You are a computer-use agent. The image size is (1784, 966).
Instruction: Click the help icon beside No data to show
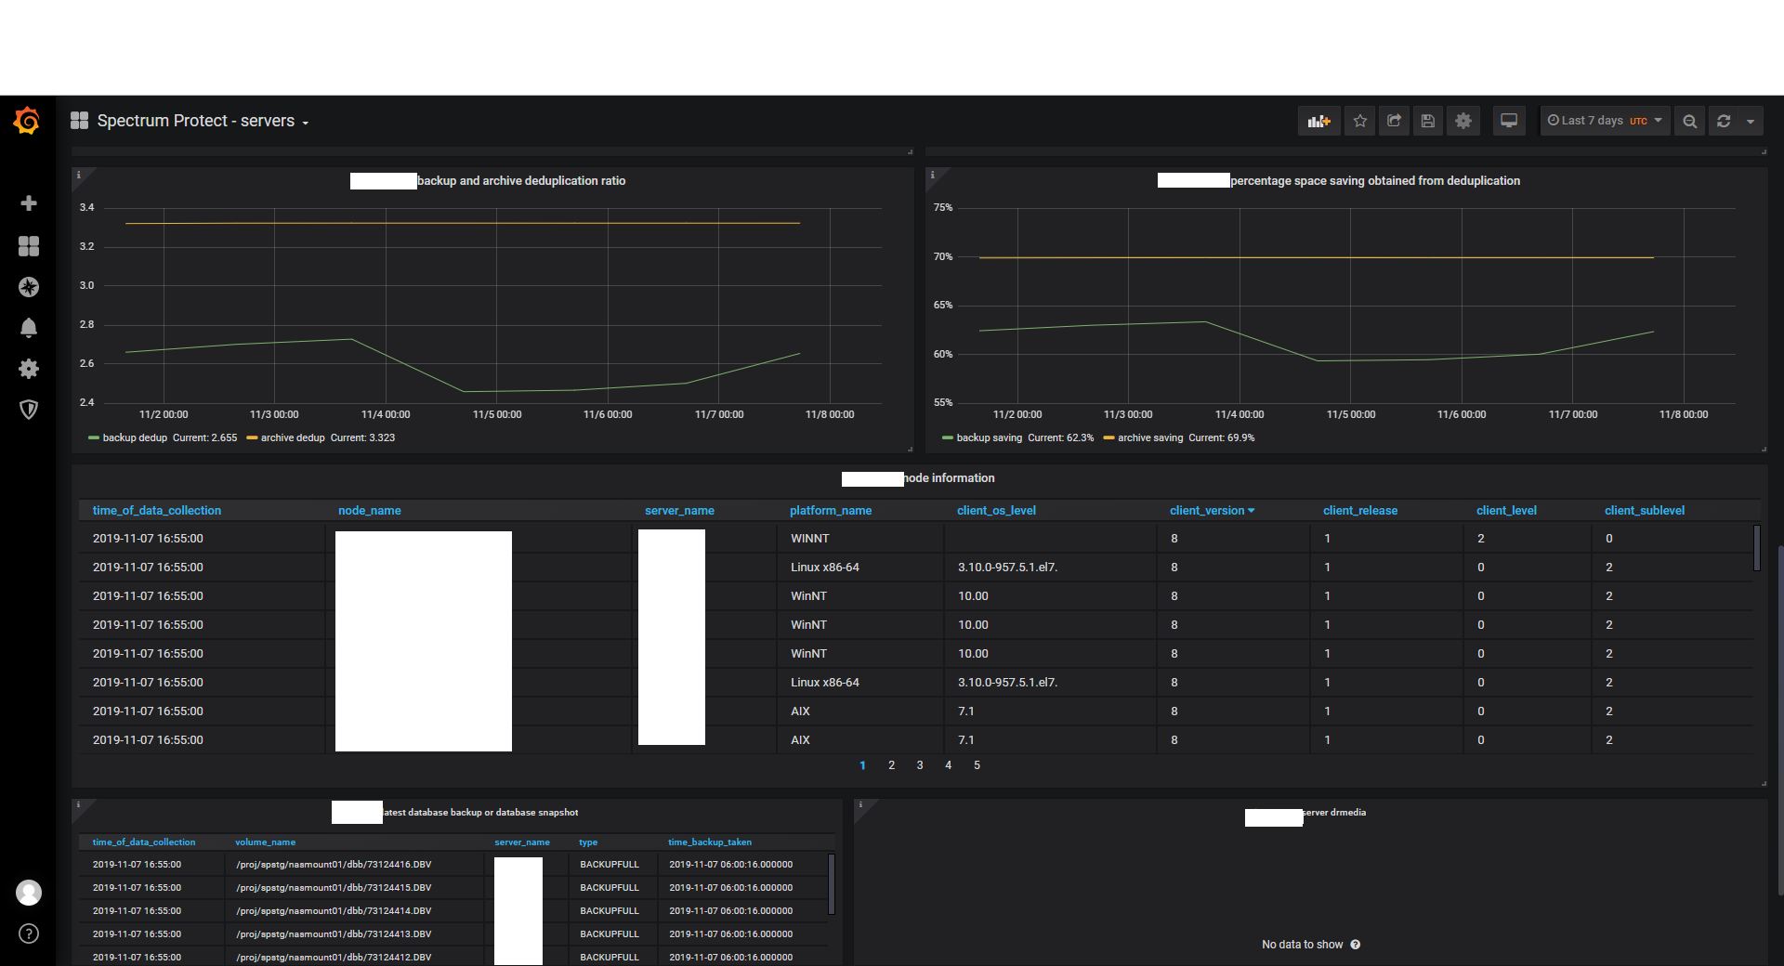pyautogui.click(x=1356, y=945)
